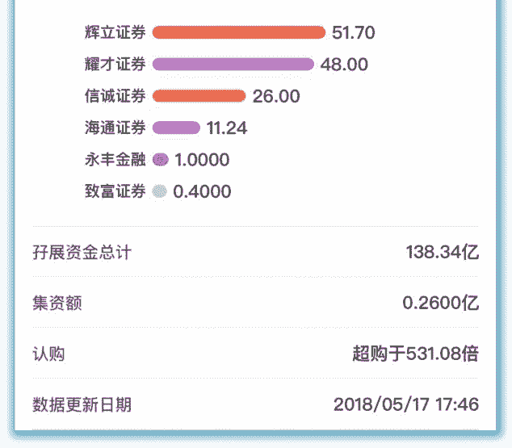512x448 pixels.
Task: Select the 辉立证券 label
Action: [x=115, y=33]
